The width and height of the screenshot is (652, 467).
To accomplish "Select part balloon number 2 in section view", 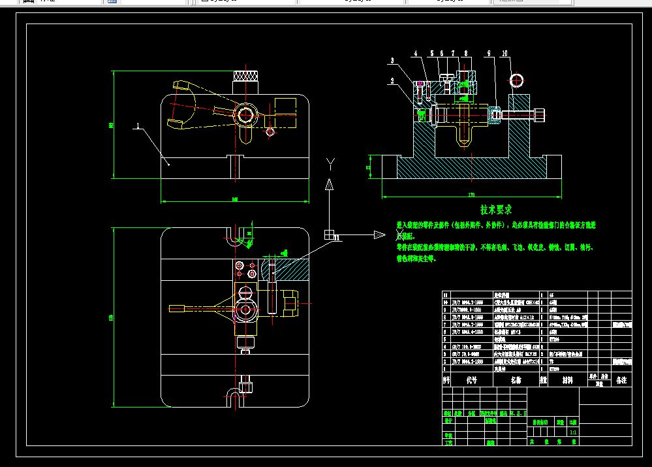I will tap(392, 81).
